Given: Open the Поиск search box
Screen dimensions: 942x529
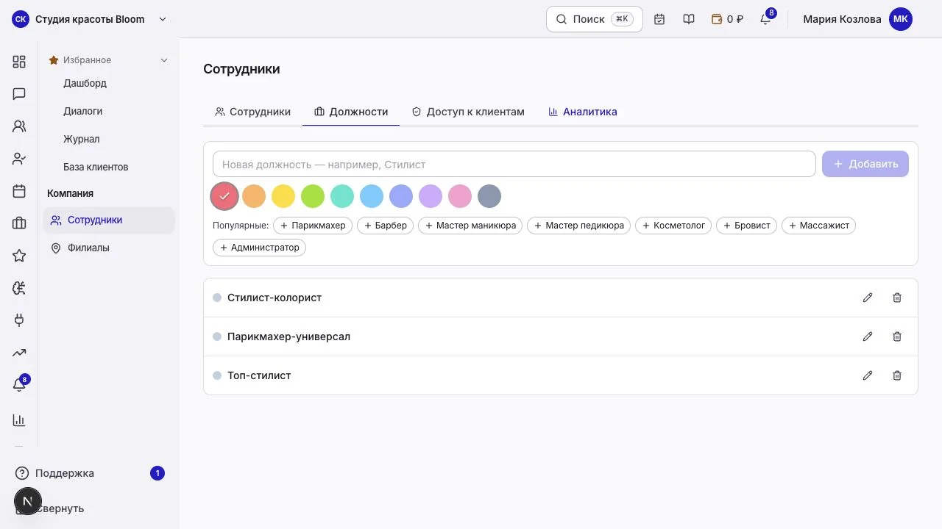Looking at the screenshot, I should pyautogui.click(x=595, y=19).
